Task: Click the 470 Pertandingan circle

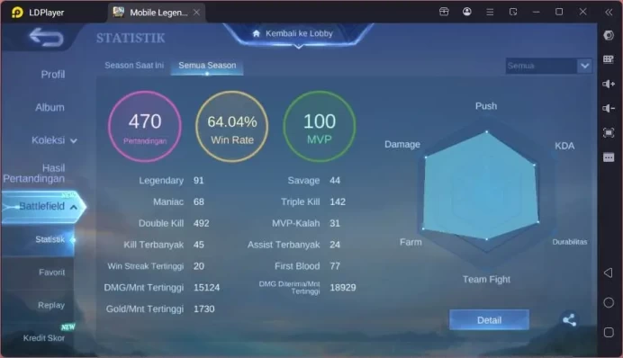Action: click(x=145, y=126)
